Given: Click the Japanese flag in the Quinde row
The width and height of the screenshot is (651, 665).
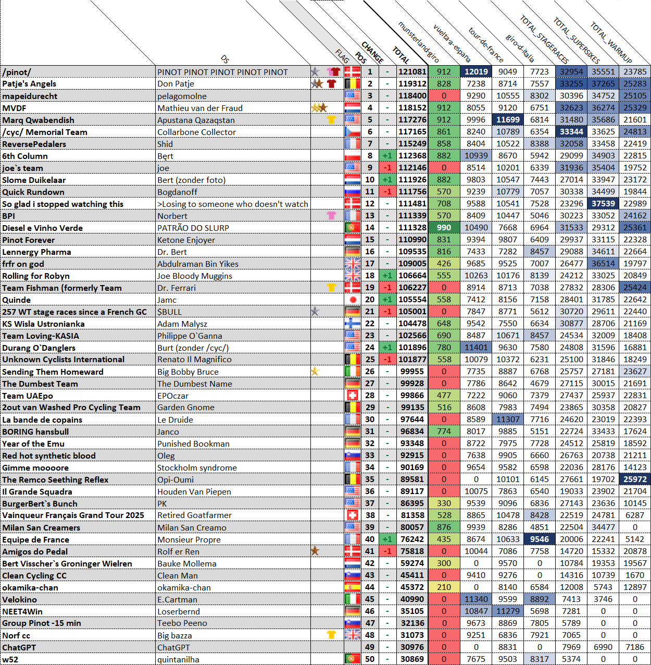Looking at the screenshot, I should tap(353, 300).
